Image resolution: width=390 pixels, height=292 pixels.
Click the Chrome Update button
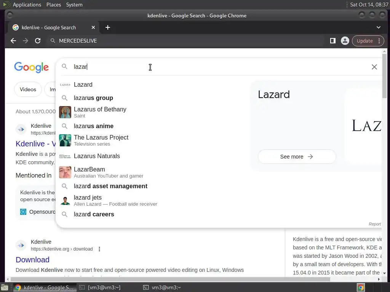pyautogui.click(x=364, y=41)
